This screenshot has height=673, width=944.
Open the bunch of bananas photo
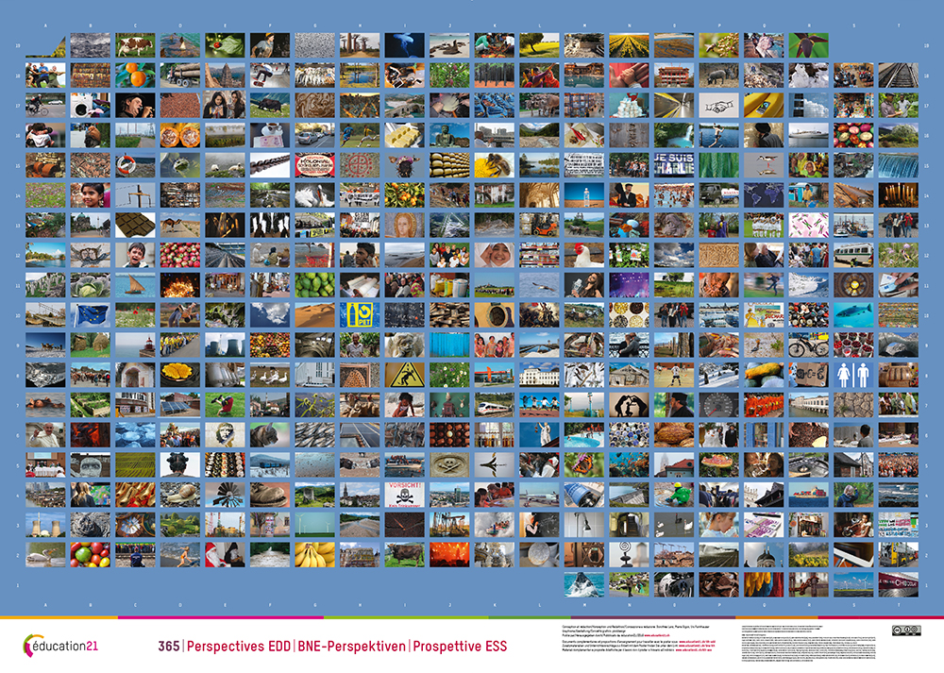point(313,553)
